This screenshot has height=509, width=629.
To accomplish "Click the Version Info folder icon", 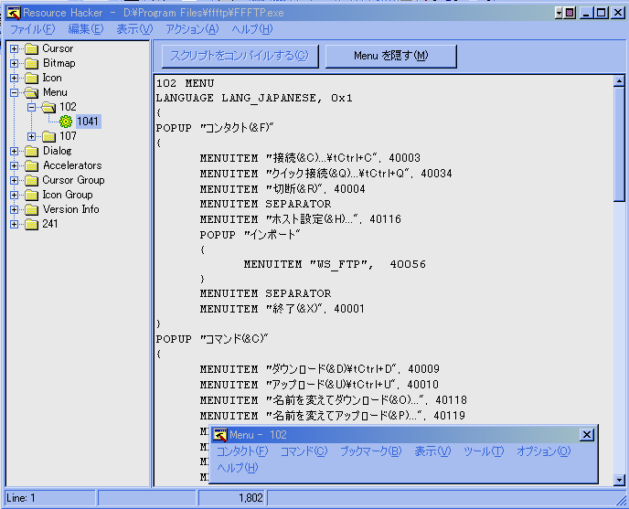I will point(31,209).
